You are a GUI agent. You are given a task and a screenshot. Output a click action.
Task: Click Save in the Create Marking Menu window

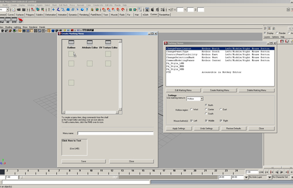[x=84, y=161]
